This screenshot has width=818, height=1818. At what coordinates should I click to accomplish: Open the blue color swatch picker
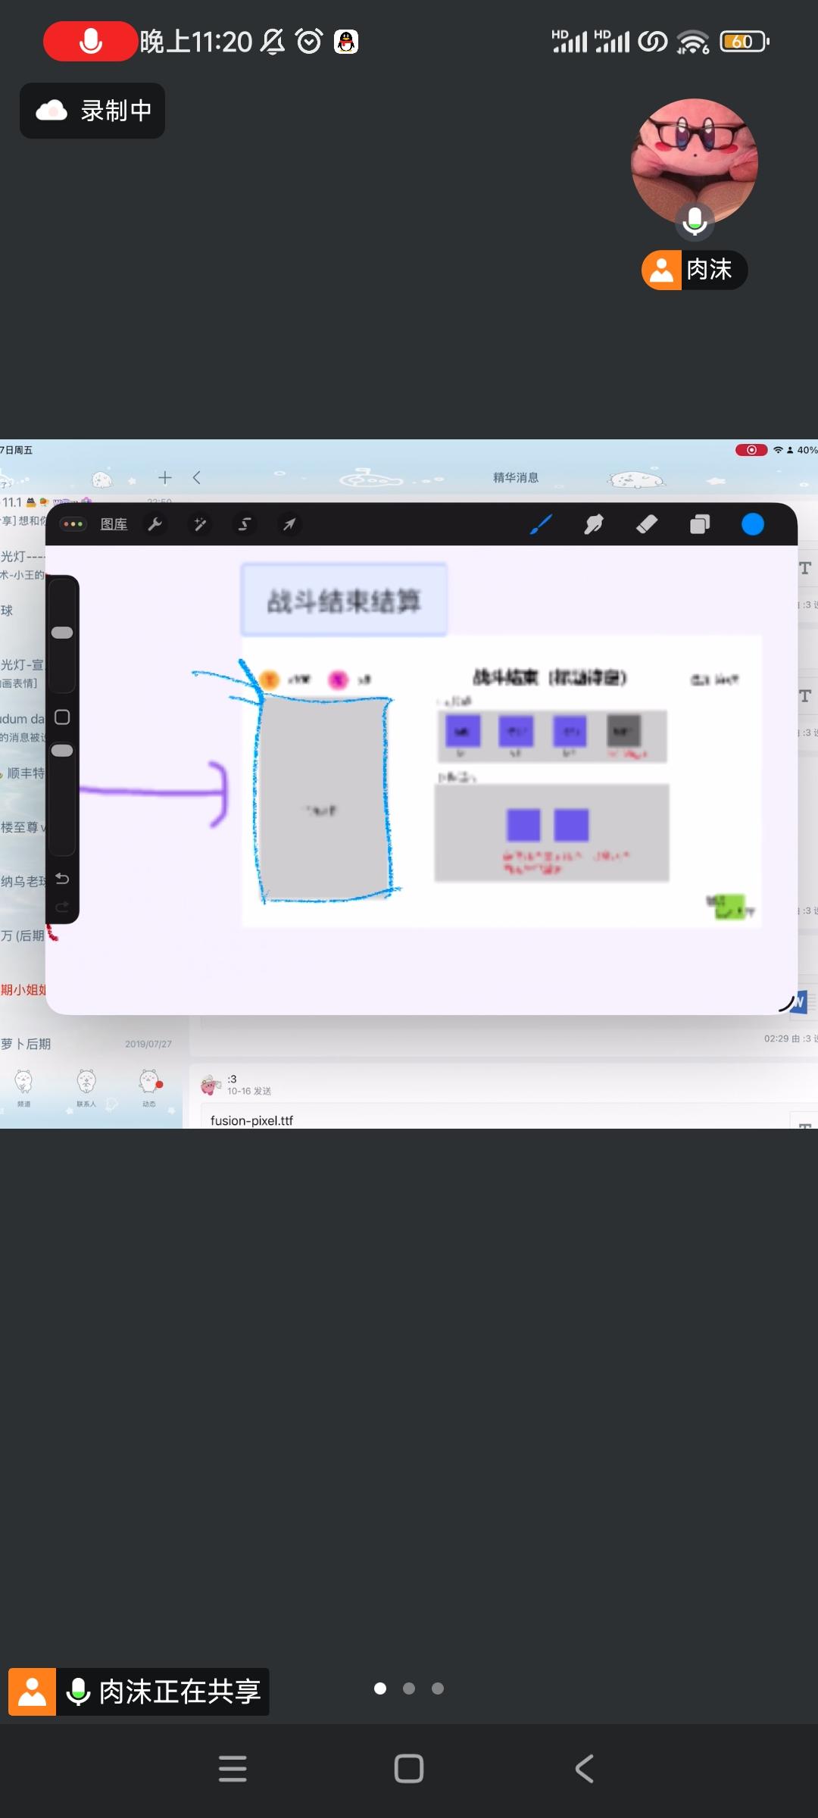click(x=753, y=524)
